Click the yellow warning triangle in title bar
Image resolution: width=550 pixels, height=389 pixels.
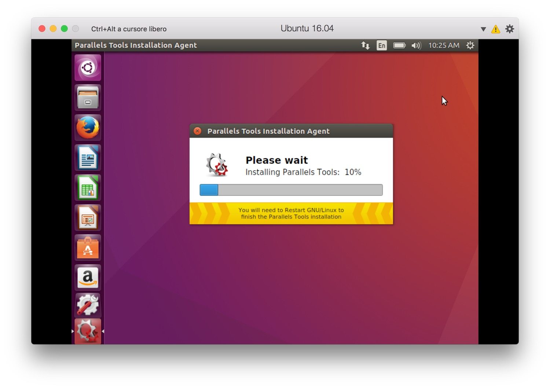(x=496, y=29)
